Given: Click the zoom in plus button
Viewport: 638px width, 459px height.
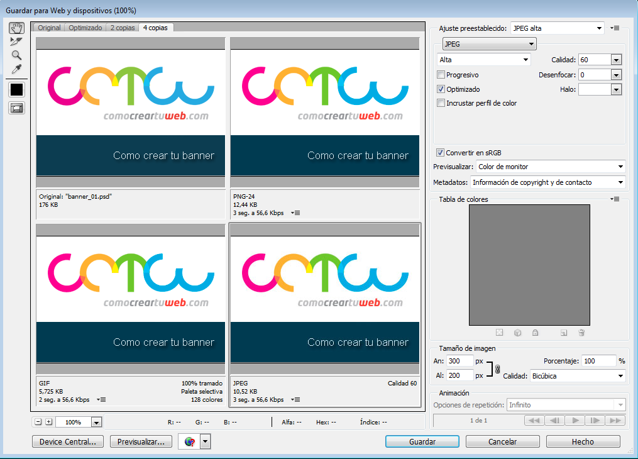Looking at the screenshot, I should [x=49, y=422].
